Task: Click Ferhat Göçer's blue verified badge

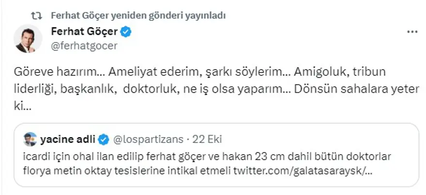Action: tap(127, 33)
